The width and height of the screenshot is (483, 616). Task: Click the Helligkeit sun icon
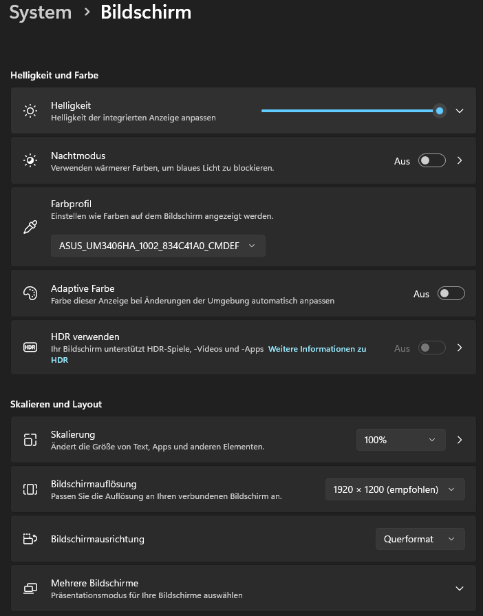pos(30,111)
